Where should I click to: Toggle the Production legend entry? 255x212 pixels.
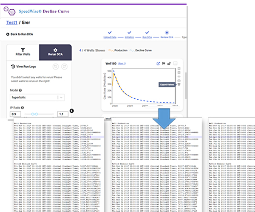coord(118,50)
